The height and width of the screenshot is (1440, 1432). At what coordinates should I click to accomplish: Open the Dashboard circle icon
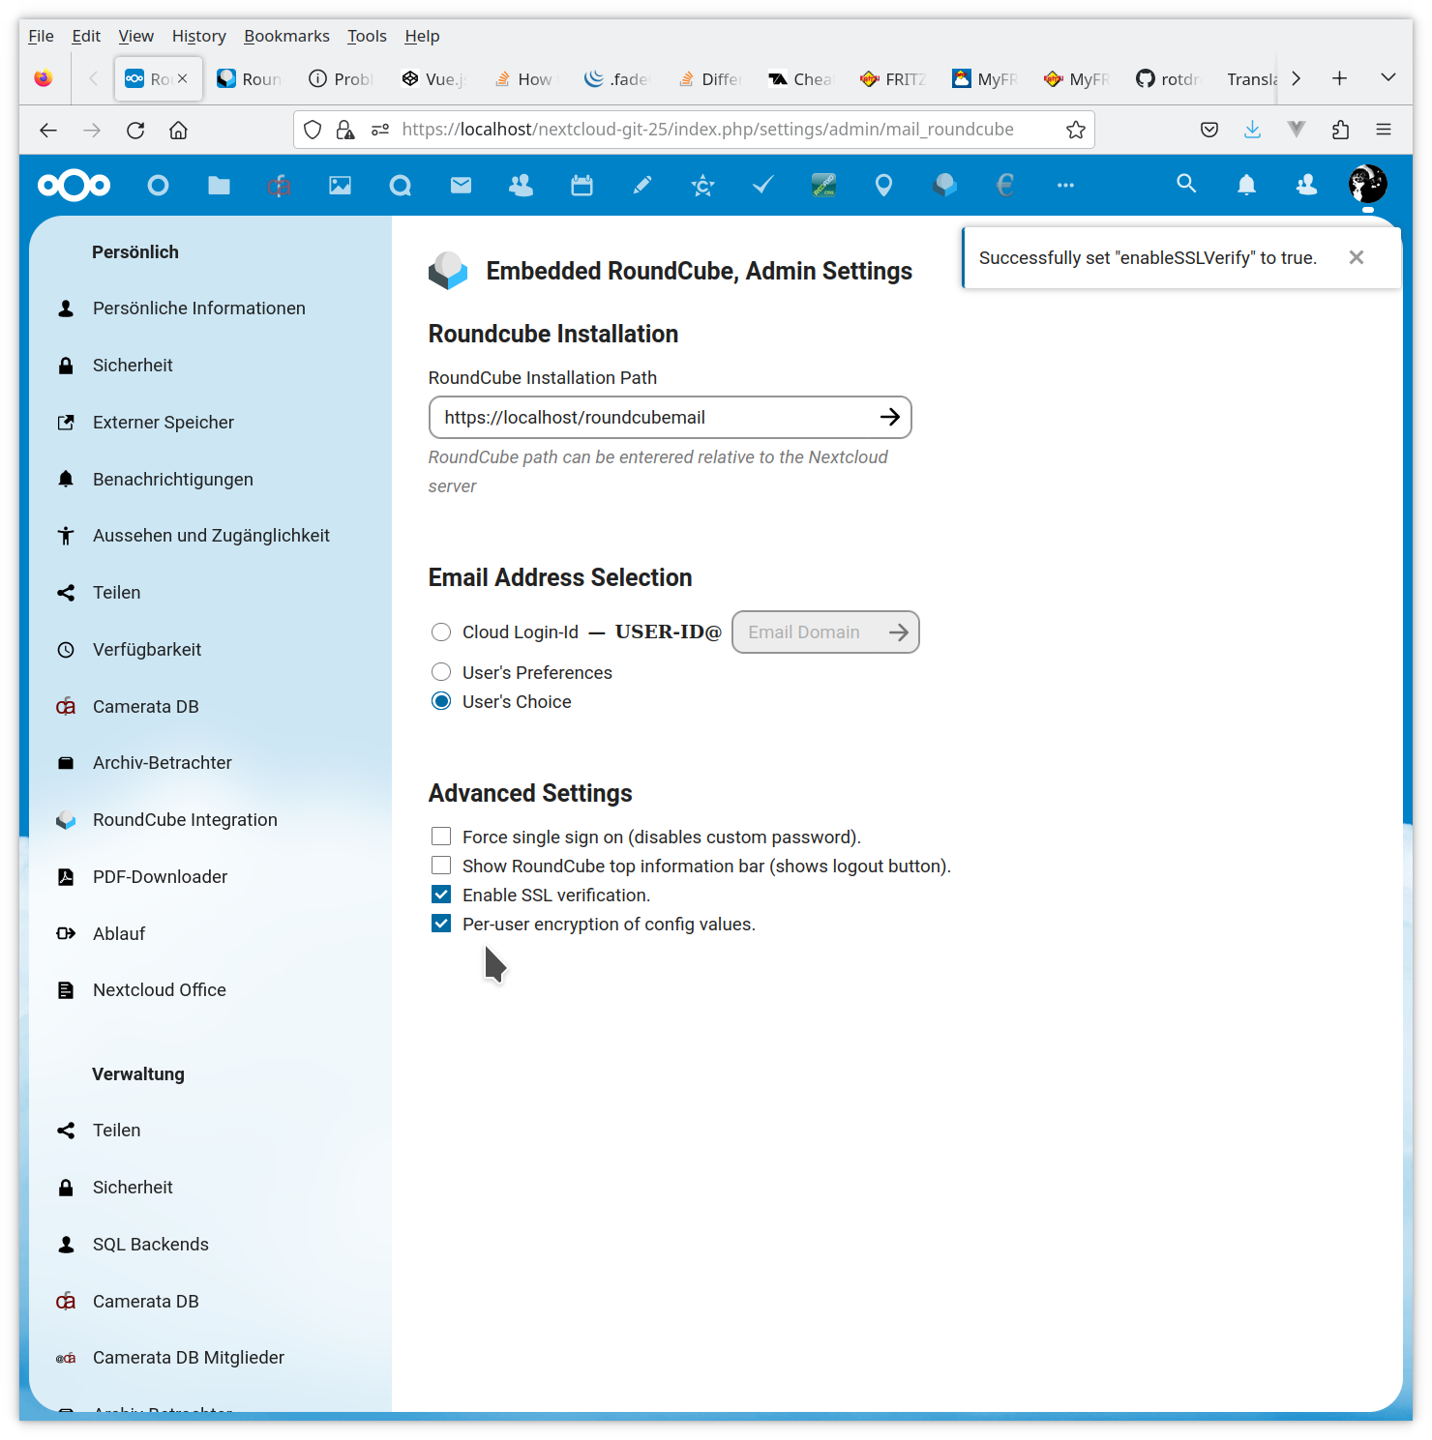[158, 185]
